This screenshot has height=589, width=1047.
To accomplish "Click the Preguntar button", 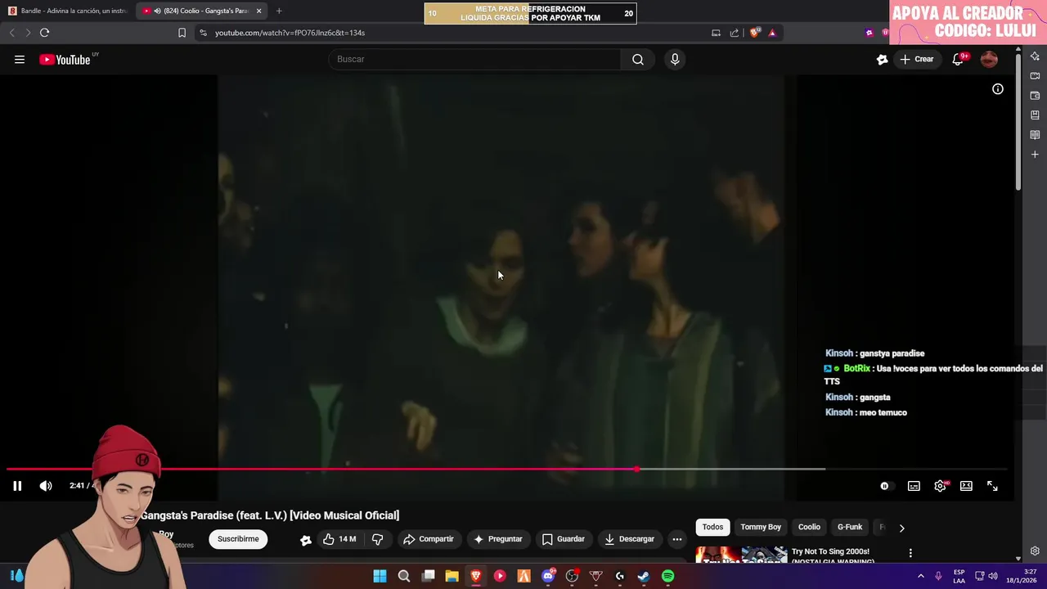I will [497, 539].
